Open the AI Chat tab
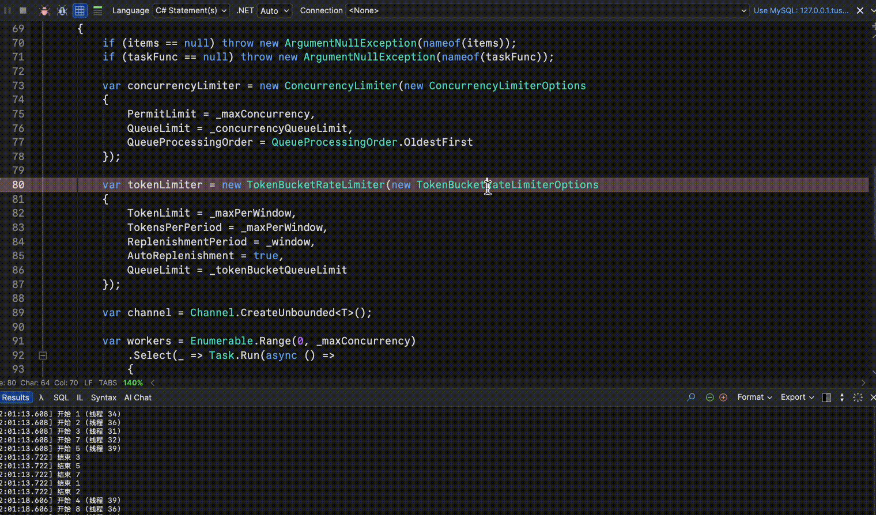 tap(138, 397)
